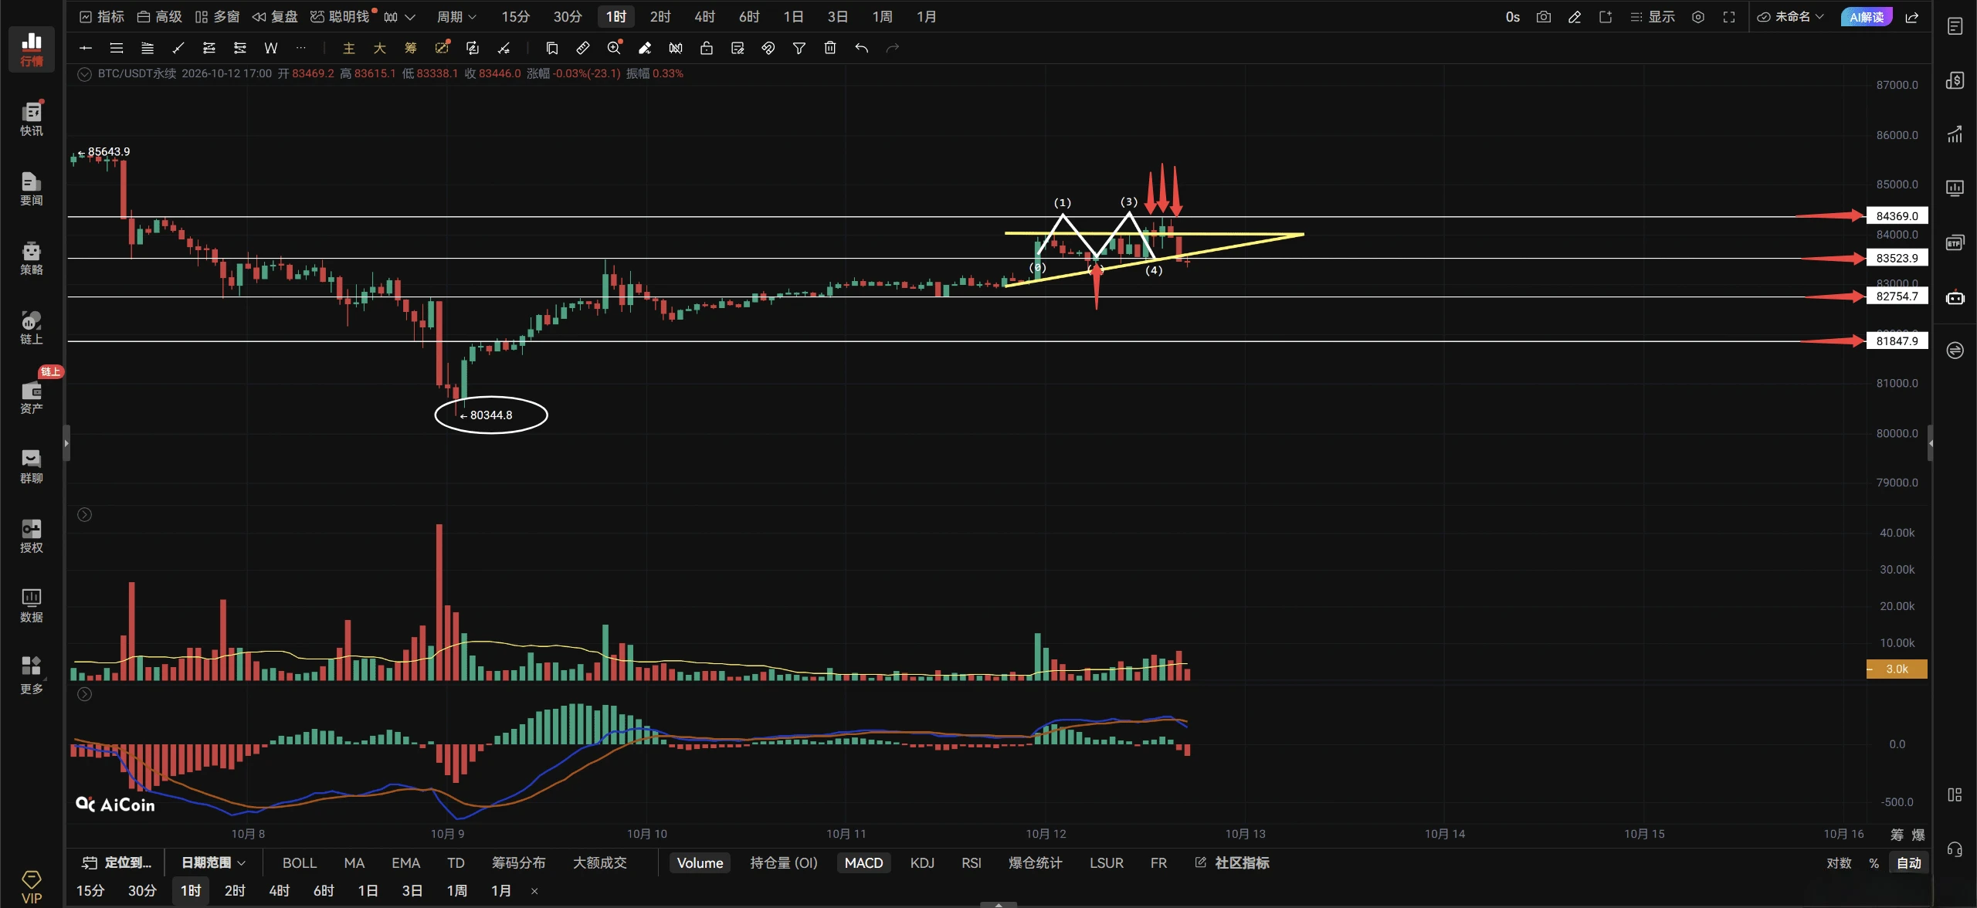Viewport: 1977px width, 908px height.
Task: Select the zoom-in magnifier tool
Action: tap(614, 48)
